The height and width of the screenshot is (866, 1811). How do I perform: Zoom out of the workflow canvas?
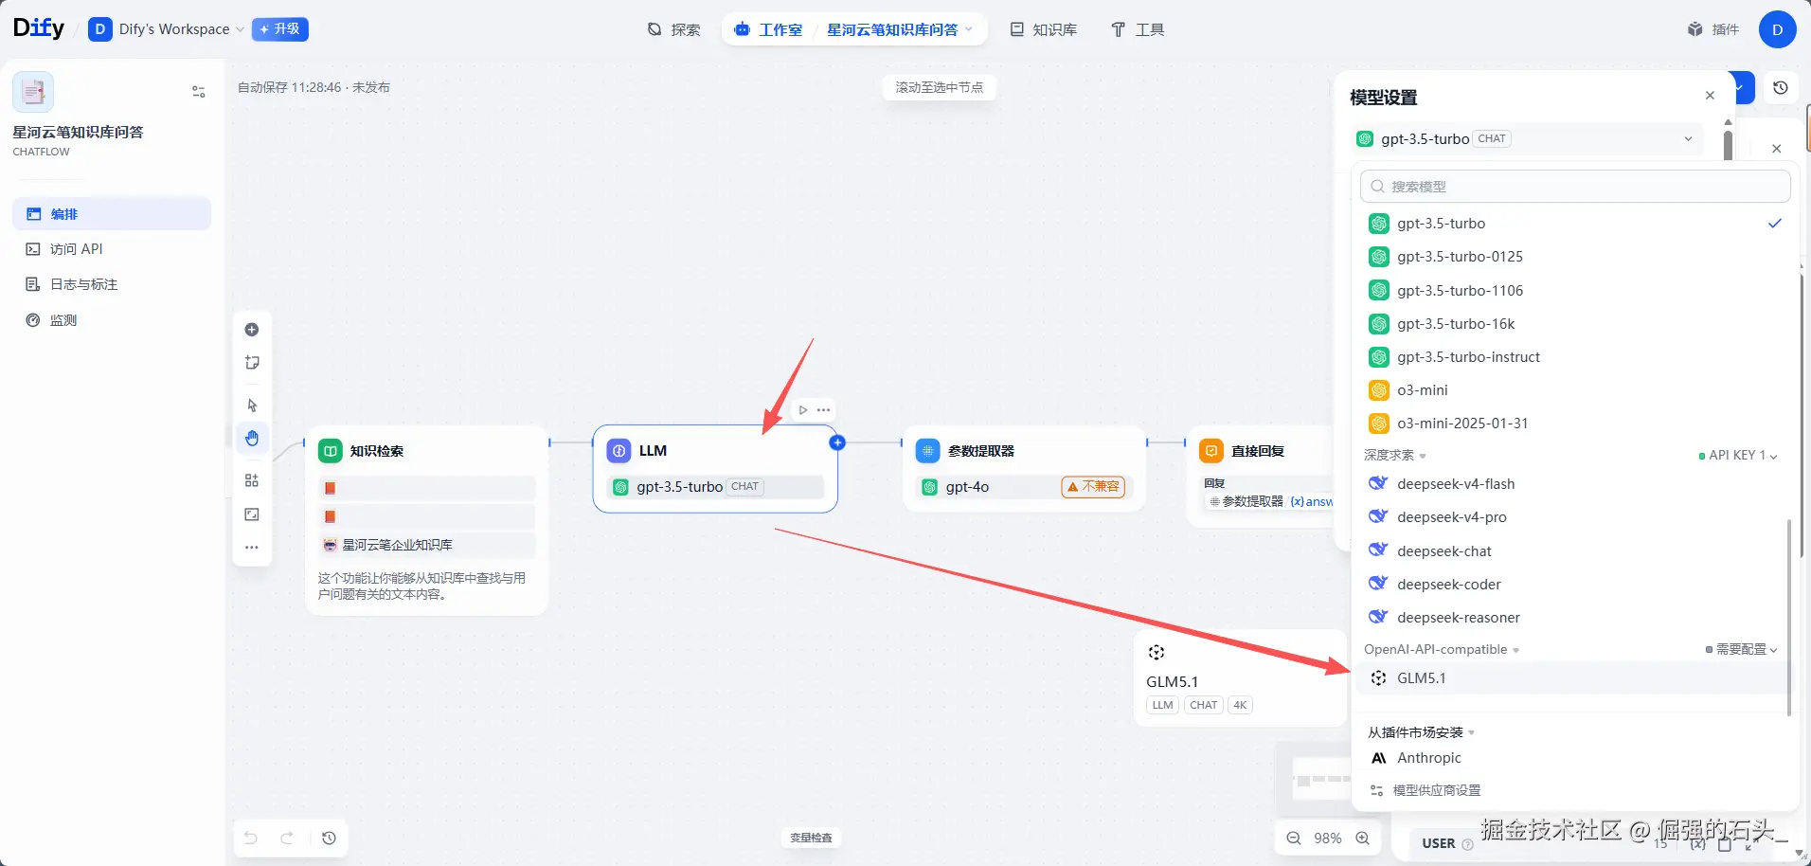pos(1294,838)
